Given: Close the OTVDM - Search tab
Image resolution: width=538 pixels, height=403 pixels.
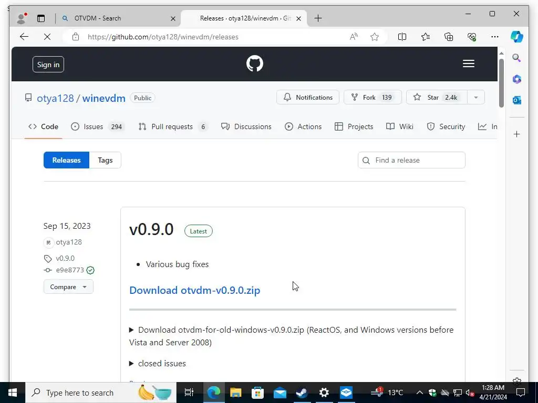Looking at the screenshot, I should tap(173, 18).
